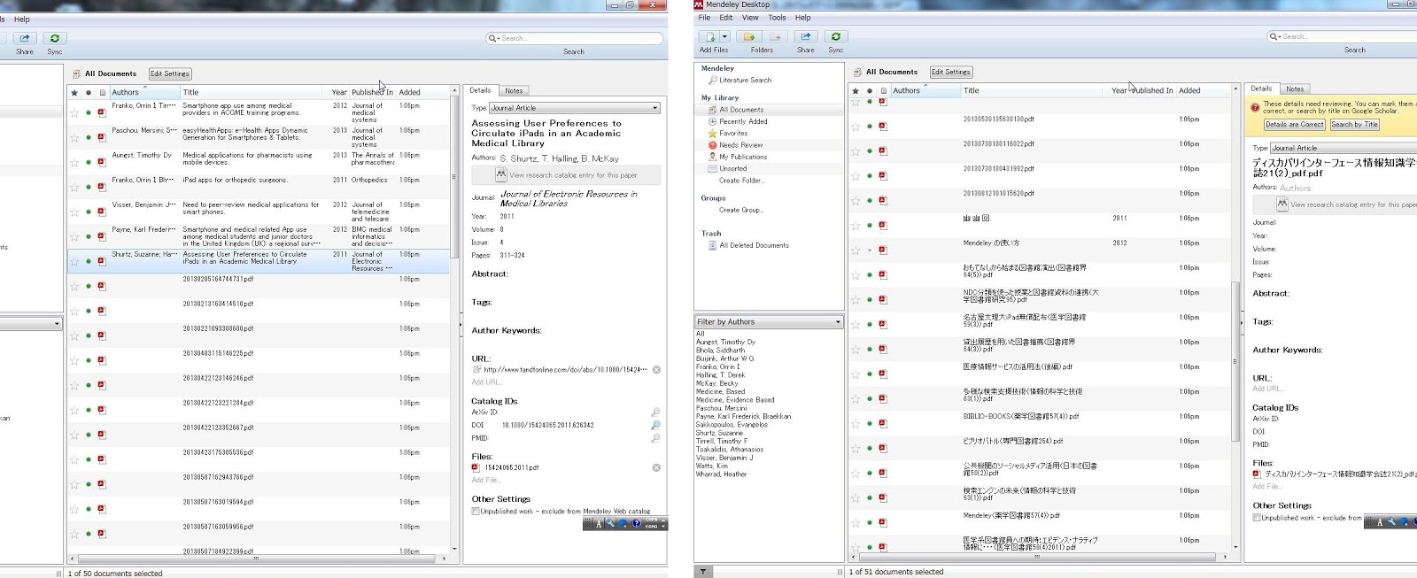Viewport: 1417px width, 578px height.
Task: Toggle favorite star for Smartphone app use row
Action: [74, 112]
